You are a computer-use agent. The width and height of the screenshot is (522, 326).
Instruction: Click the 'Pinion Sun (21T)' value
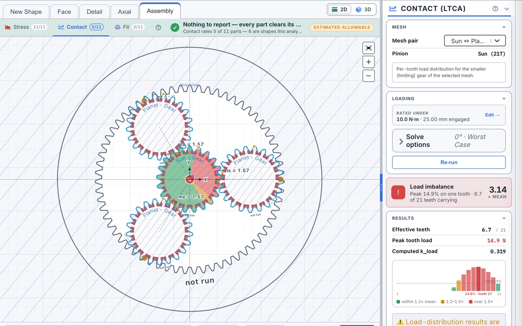pyautogui.click(x=492, y=54)
